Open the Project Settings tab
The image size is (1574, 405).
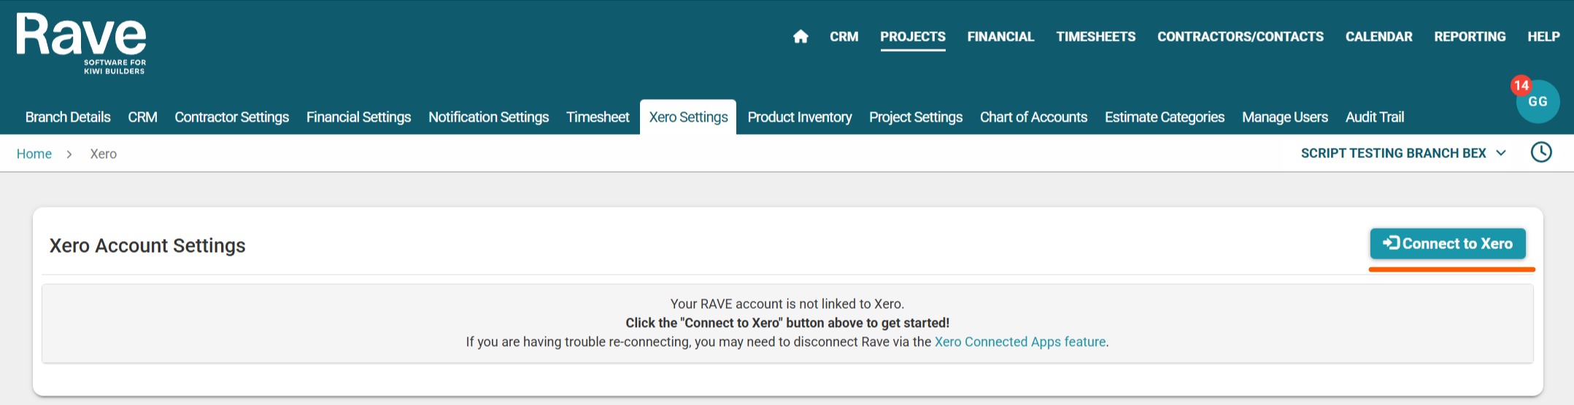915,117
